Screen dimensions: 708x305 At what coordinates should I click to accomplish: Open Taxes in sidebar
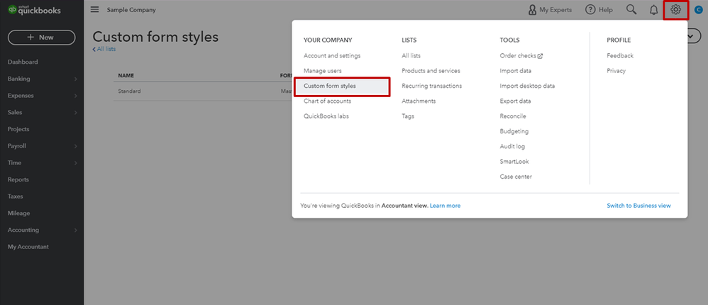(16, 196)
